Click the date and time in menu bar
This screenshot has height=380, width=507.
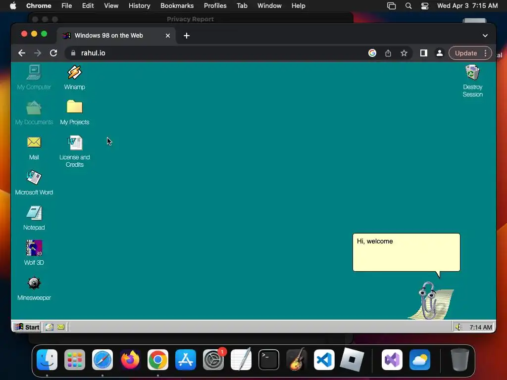click(x=467, y=6)
